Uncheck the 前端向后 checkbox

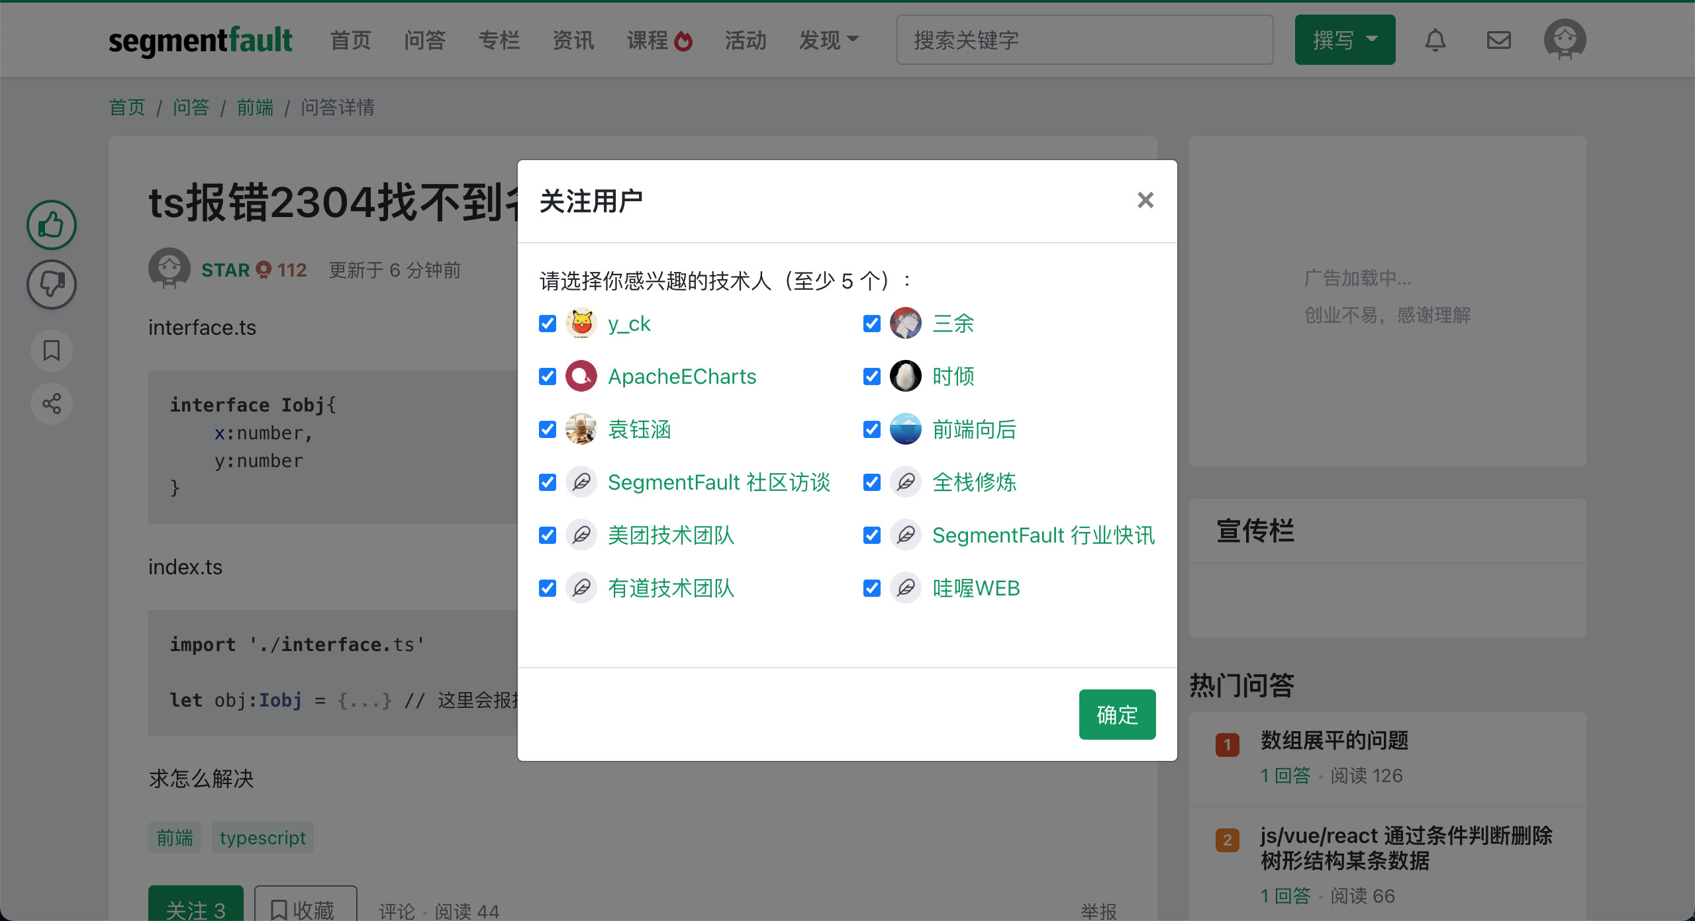(872, 429)
